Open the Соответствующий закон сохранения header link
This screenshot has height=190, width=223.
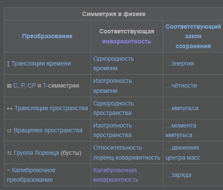[x=193, y=36]
